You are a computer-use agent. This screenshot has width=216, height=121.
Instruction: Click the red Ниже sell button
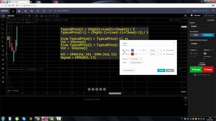click(x=208, y=70)
